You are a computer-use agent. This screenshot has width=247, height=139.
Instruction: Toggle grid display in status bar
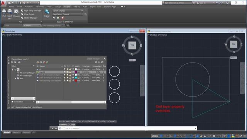click(x=161, y=136)
